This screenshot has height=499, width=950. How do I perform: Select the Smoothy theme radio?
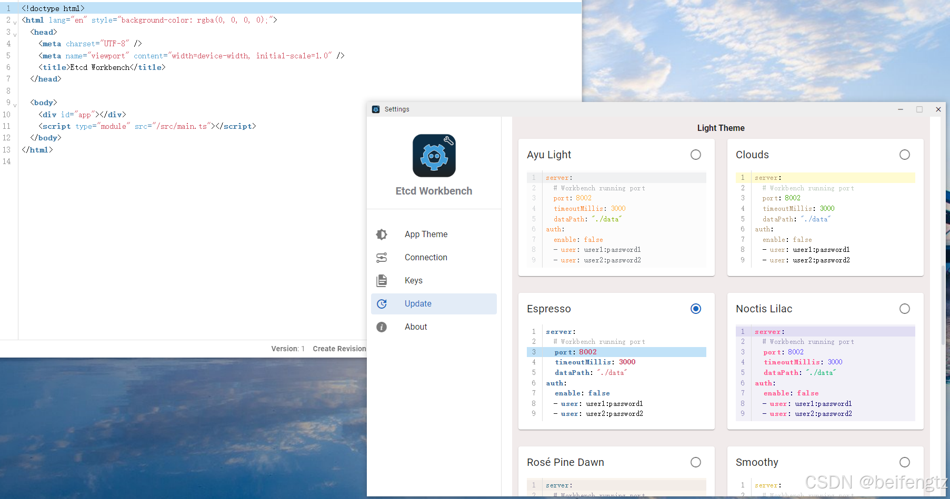point(905,462)
